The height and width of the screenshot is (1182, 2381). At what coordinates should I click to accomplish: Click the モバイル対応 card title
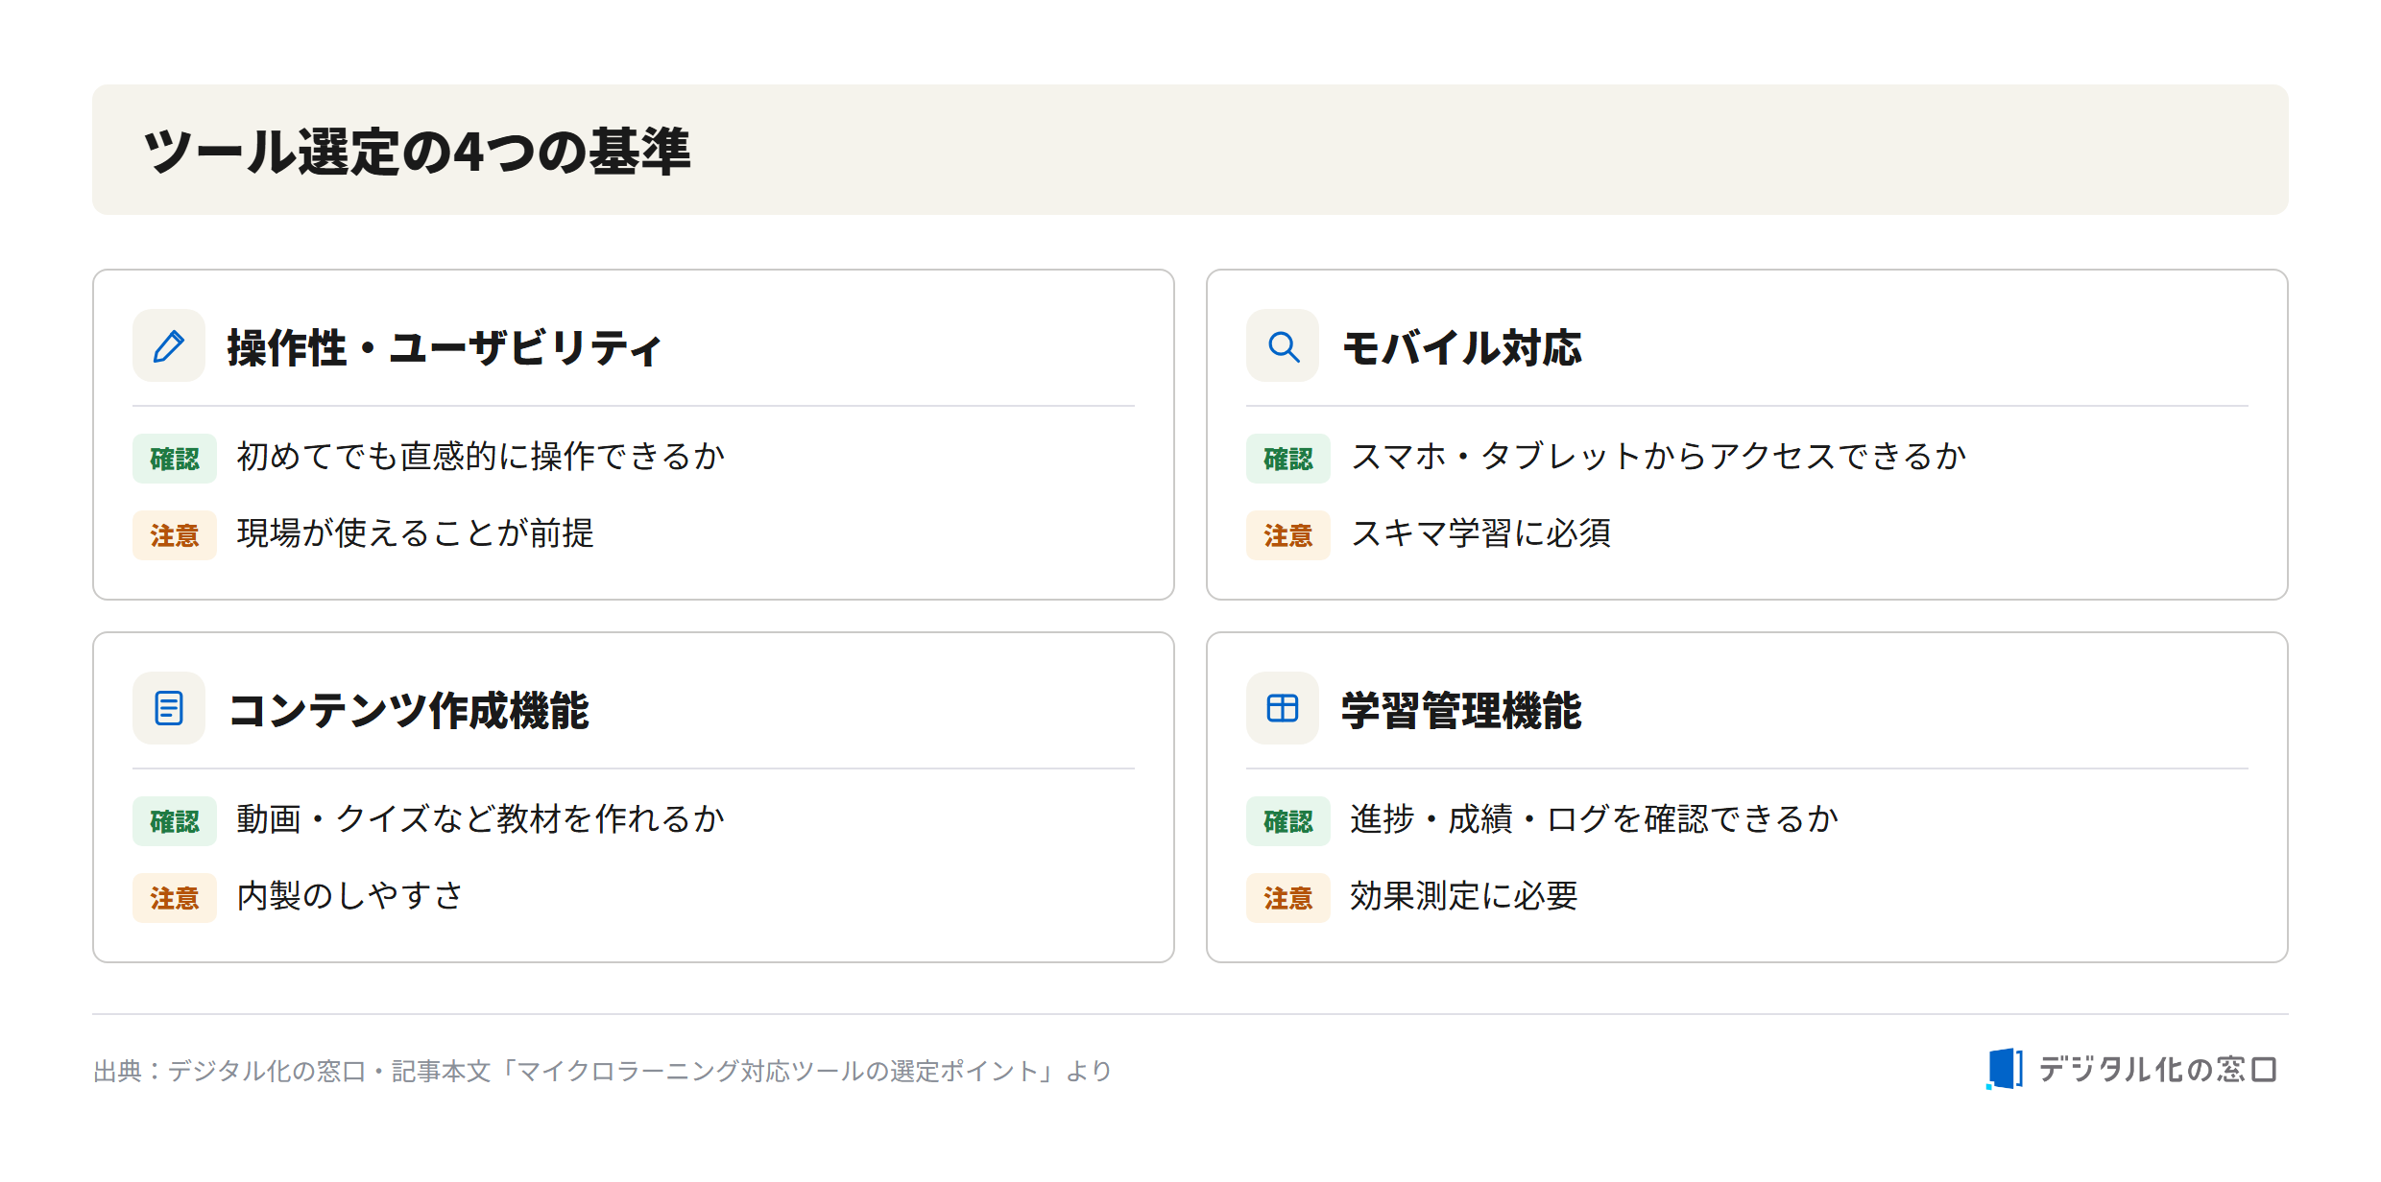point(1461,347)
